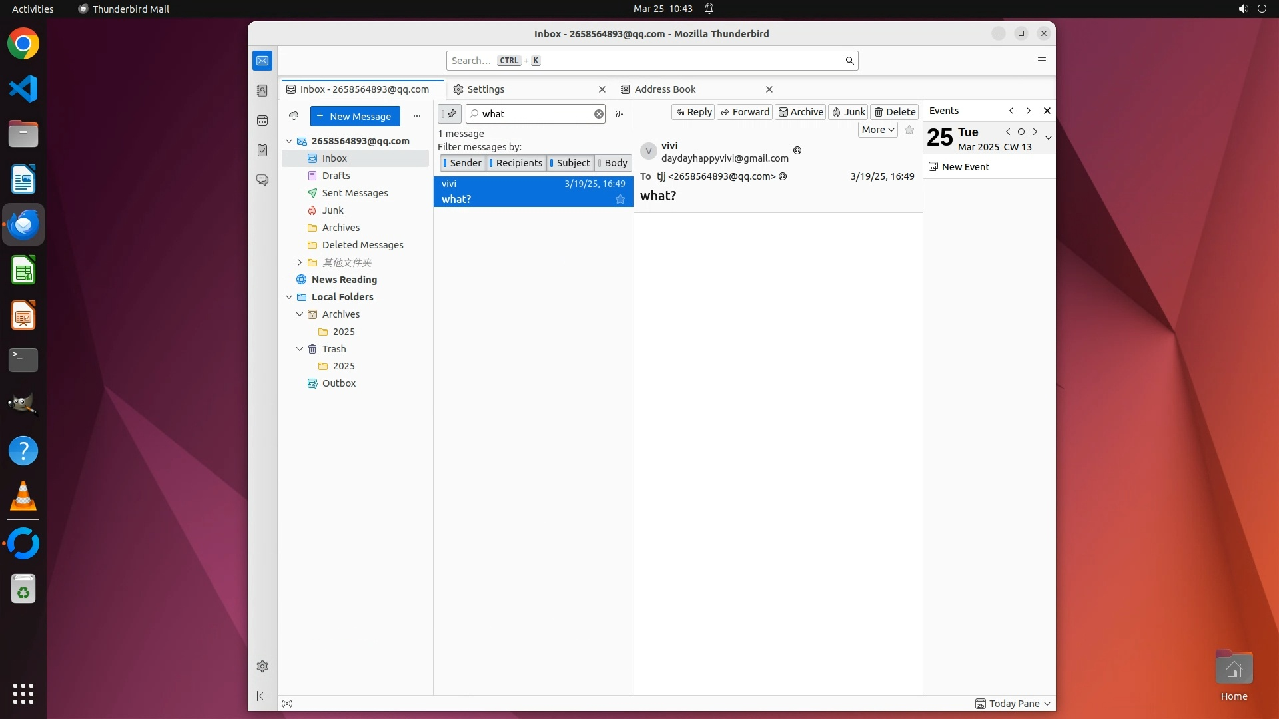Open the Tasks space icon
This screenshot has height=719, width=1279.
pyautogui.click(x=262, y=150)
